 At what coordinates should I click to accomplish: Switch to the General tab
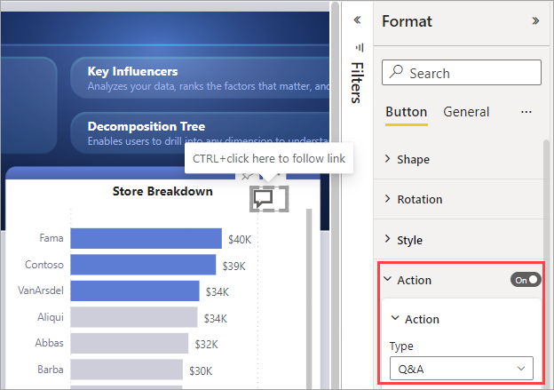coord(466,112)
